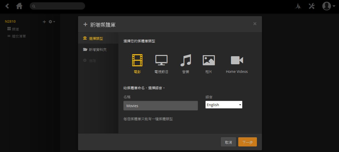Switch to the 選擇類型 step tab

(x=98, y=38)
